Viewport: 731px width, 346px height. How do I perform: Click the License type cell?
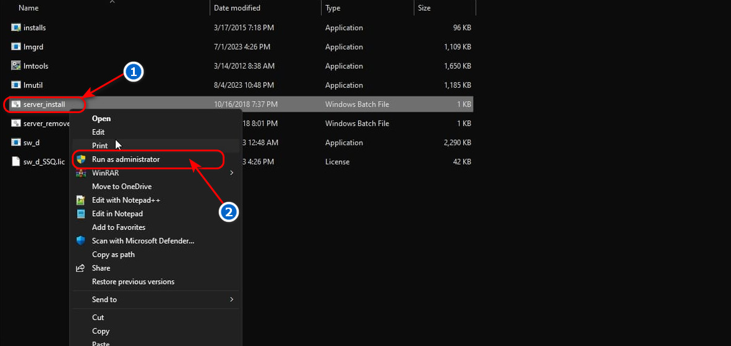[x=338, y=162]
